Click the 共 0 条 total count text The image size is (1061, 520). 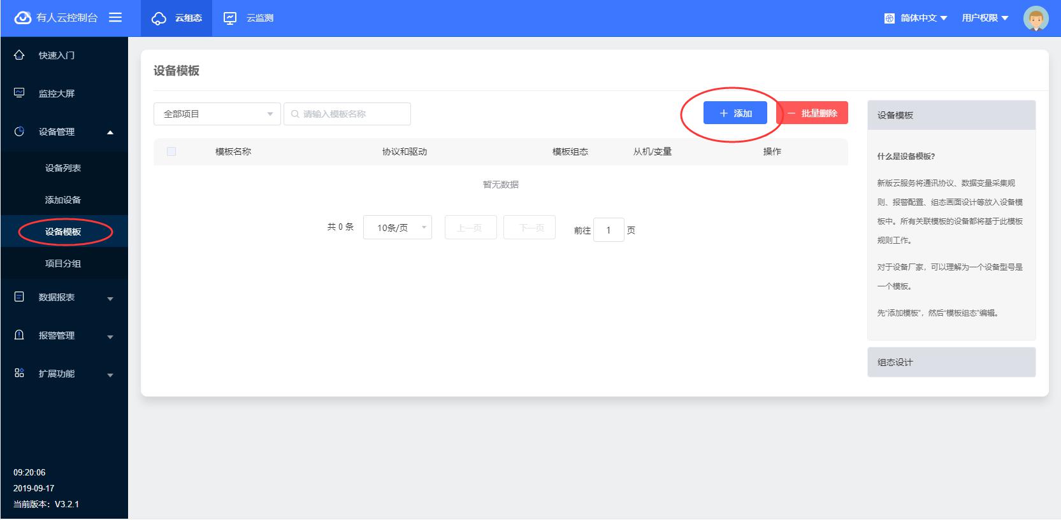click(x=340, y=227)
